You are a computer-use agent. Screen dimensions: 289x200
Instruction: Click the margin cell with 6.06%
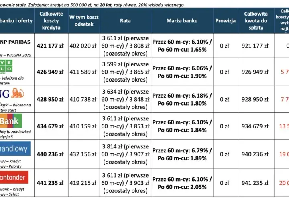coord(182,72)
